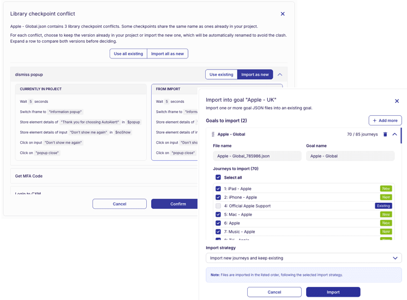This screenshot has height=300, width=407.
Task: Delete the Apple - Global goal entry
Action: [385, 134]
